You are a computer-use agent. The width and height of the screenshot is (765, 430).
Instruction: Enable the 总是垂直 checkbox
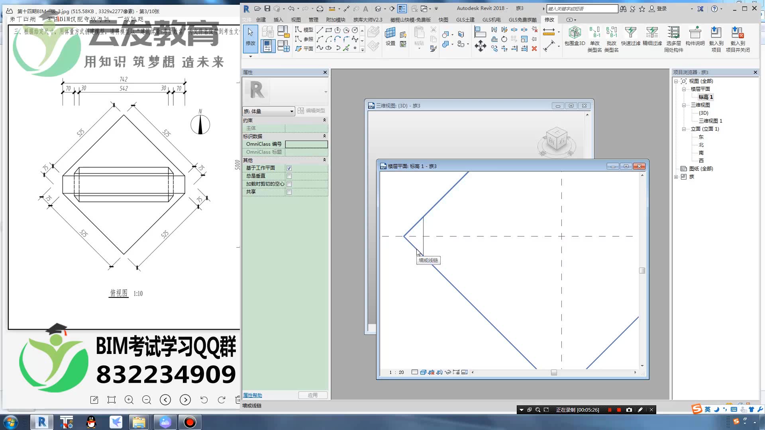tap(289, 176)
